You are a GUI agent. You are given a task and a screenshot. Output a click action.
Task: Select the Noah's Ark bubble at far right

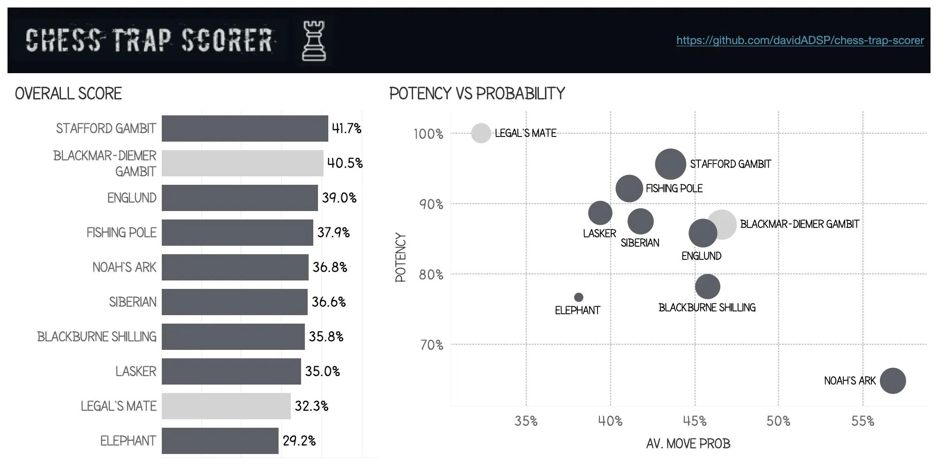(x=893, y=381)
